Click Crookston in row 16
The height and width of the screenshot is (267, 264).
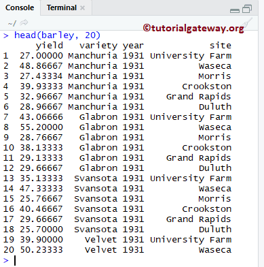tap(207, 209)
